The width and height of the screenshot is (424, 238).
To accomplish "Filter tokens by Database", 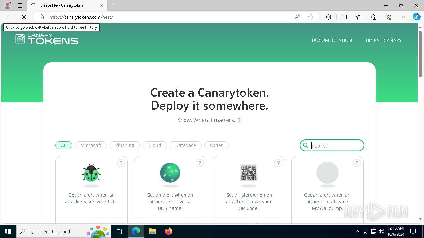I will (185, 145).
